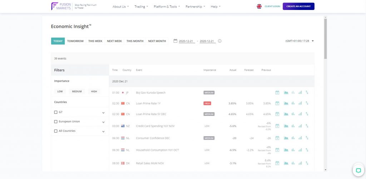The image size is (366, 179).
Task: Open the live chat bubble icon
Action: (358, 170)
